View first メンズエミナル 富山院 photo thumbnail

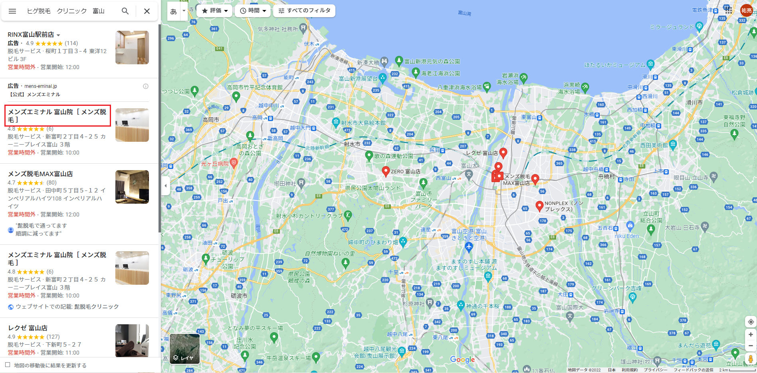click(x=132, y=125)
